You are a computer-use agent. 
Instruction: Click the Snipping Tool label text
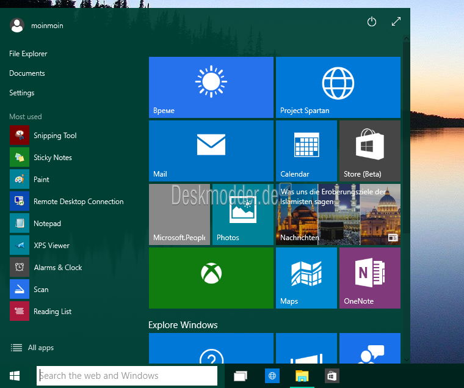click(x=55, y=136)
